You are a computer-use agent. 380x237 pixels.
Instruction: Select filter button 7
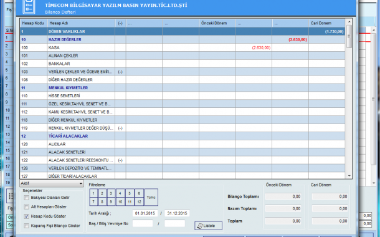93,201
